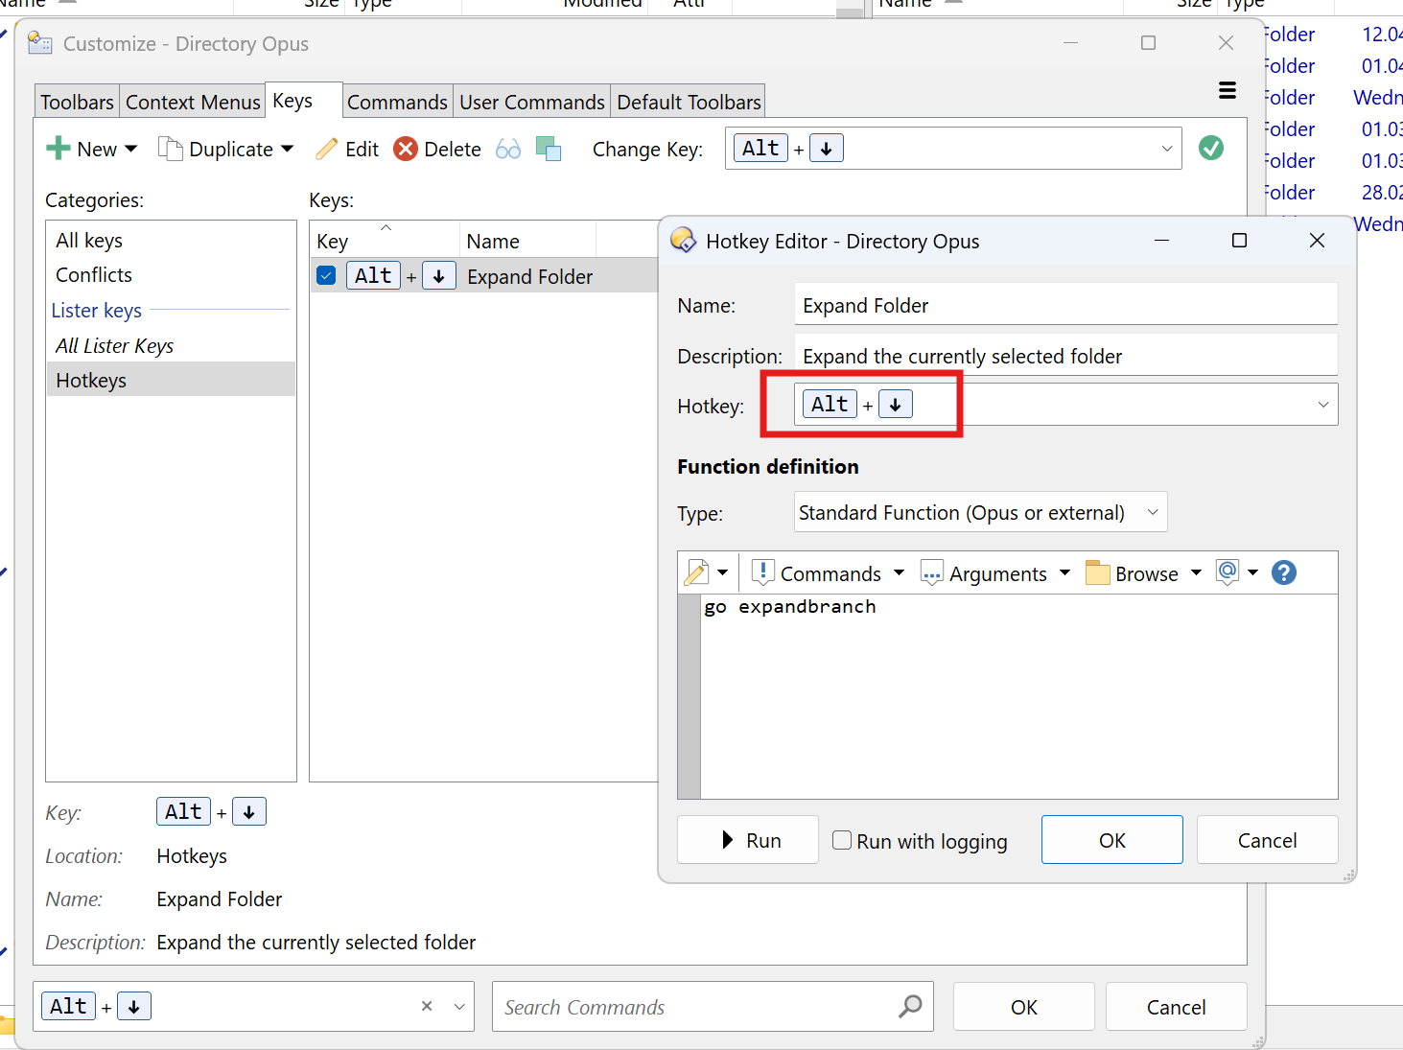Switch to the Context Menus tab

(x=193, y=102)
